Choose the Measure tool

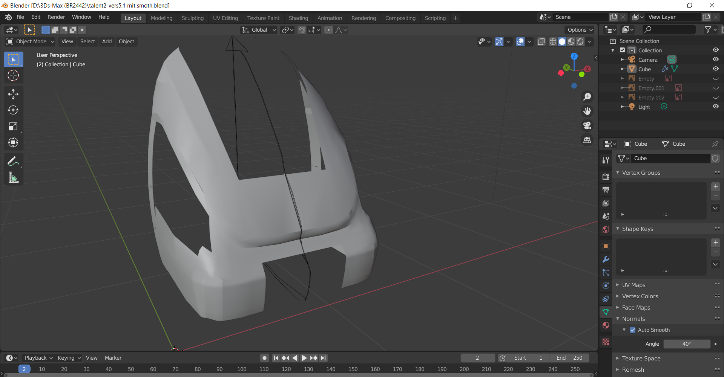(x=13, y=177)
